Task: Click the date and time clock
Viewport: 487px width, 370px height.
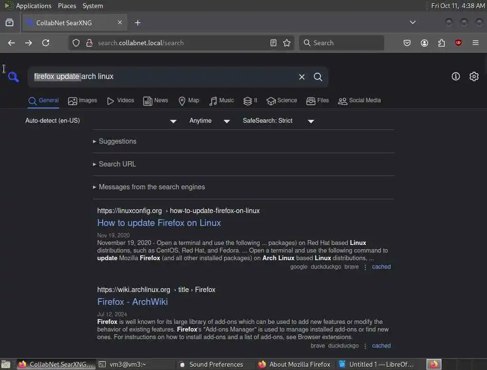Action: click(458, 6)
